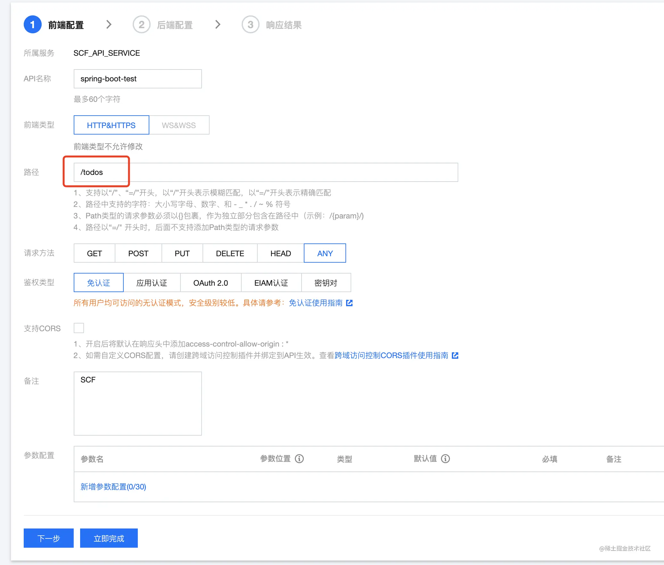The width and height of the screenshot is (664, 565).
Task: Go to the 前端配置 step label
Action: [x=66, y=25]
